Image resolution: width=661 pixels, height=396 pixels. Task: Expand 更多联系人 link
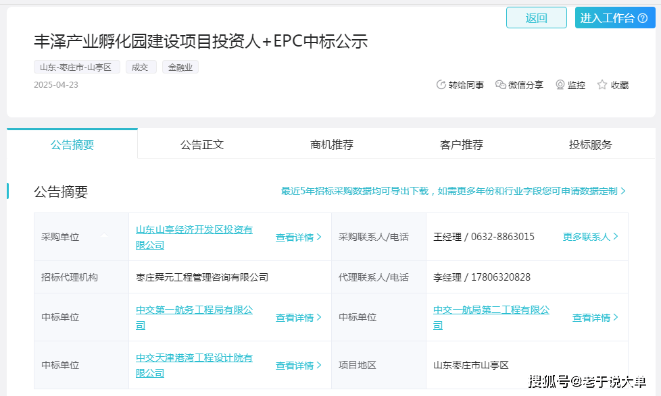tap(591, 237)
